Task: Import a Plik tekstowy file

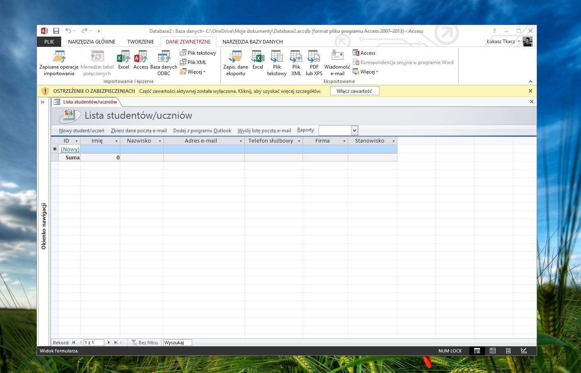Action: pyautogui.click(x=198, y=53)
